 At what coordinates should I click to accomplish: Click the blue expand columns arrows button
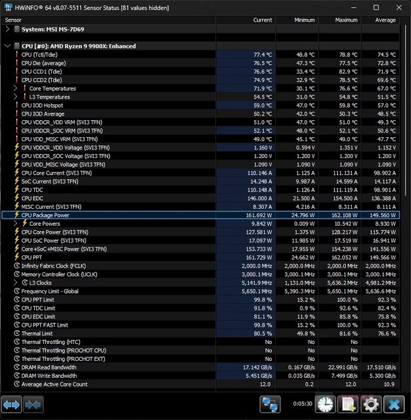click(12, 404)
